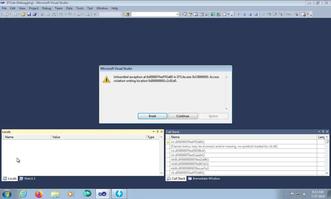Click the Save All icon
331x199 pixels.
coord(35,14)
